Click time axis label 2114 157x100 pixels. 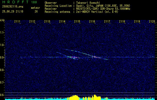(62, 21)
